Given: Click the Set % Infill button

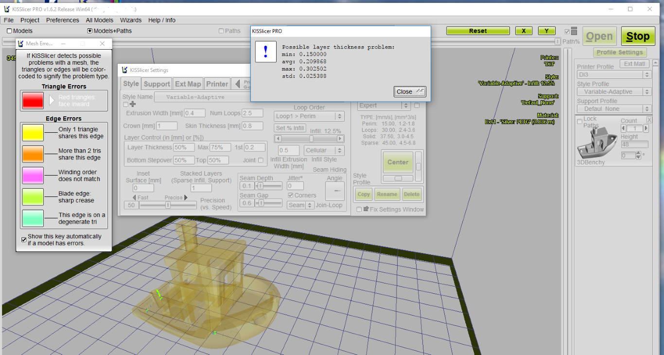Looking at the screenshot, I should [x=290, y=128].
